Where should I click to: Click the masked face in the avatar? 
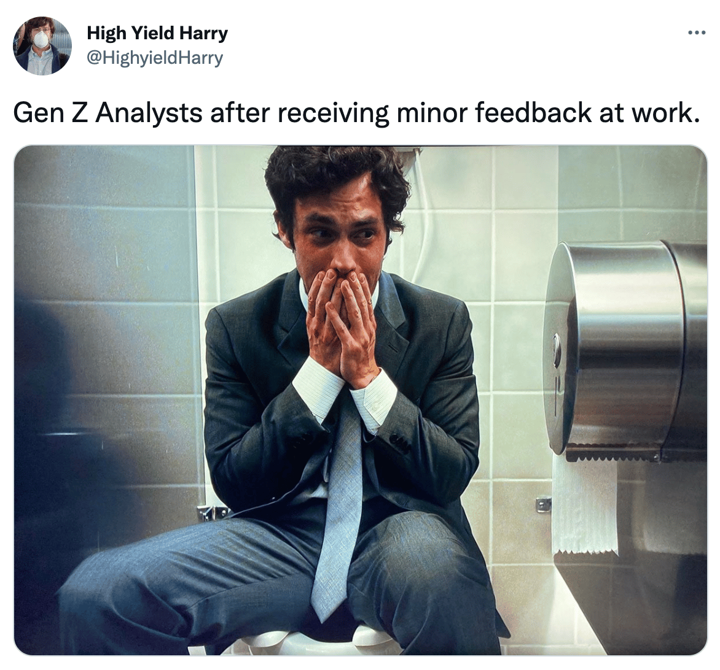pyautogui.click(x=42, y=39)
